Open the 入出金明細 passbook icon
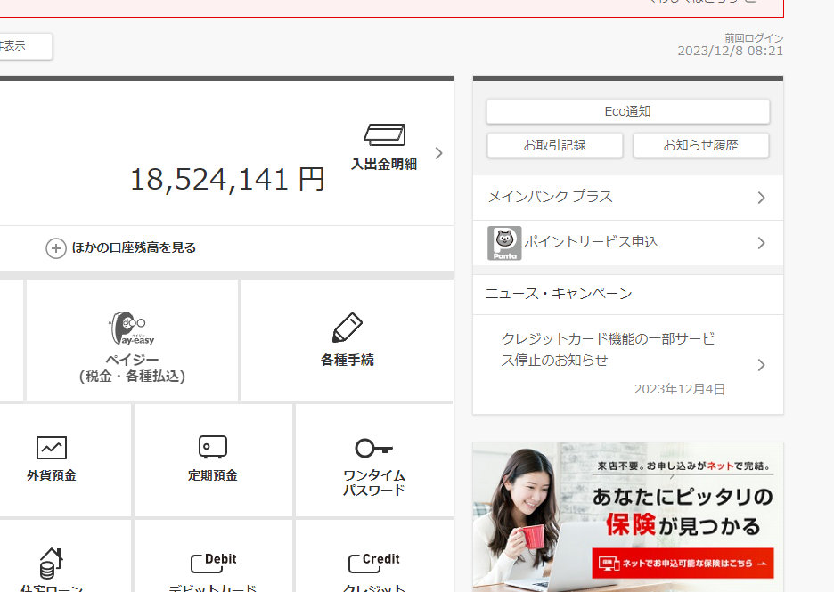 tap(384, 135)
